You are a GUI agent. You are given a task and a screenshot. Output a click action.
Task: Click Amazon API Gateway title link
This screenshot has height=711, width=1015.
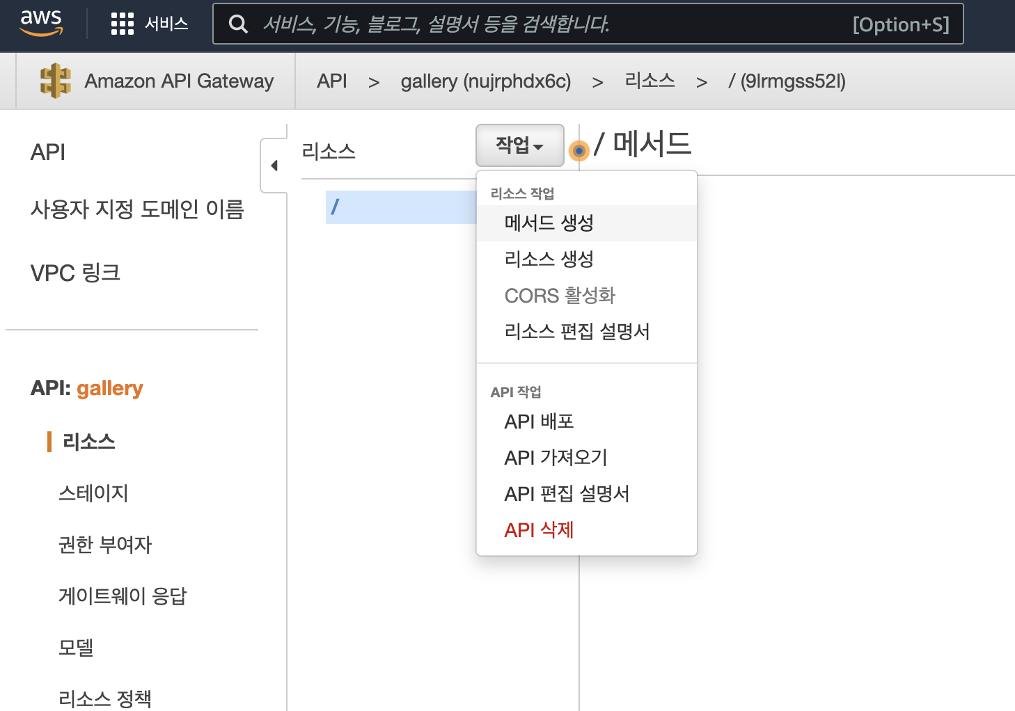click(x=179, y=81)
